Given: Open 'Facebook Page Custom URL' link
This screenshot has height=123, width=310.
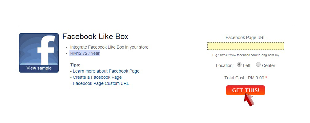Looking at the screenshot, I should 101,83.
